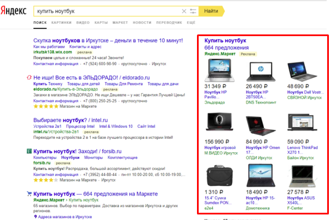Open ASUS X540L laptop thumbnail 27 578 ₽
335x220 pixels.
tap(302, 176)
